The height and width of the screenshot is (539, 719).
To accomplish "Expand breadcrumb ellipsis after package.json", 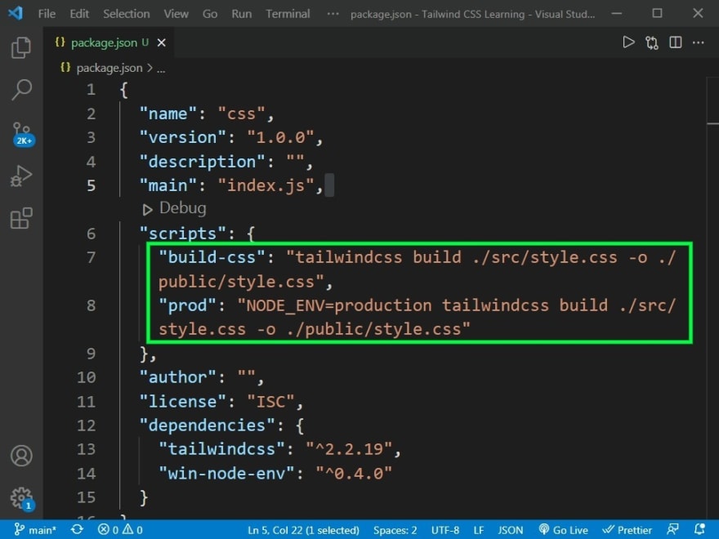I will click(161, 69).
